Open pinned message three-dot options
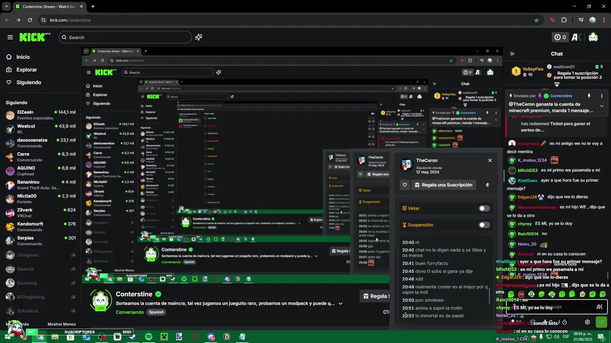Viewport: 611px width, 343px height. point(602,96)
